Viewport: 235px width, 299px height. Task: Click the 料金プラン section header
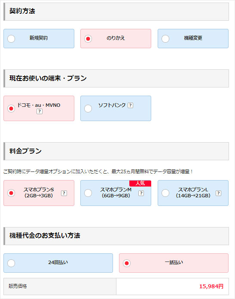click(116, 151)
